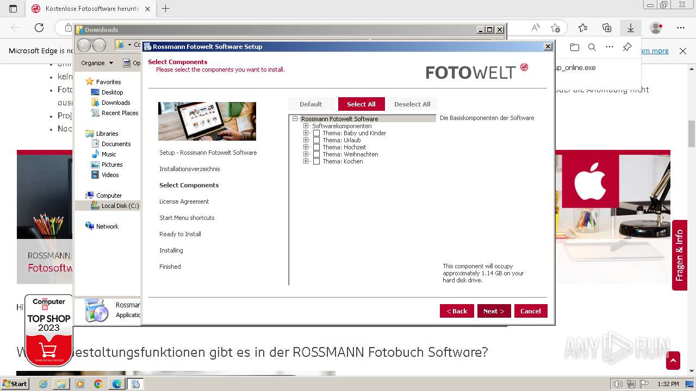Click Read aloud icon in address bar
The height and width of the screenshot is (391, 696).
(536, 28)
